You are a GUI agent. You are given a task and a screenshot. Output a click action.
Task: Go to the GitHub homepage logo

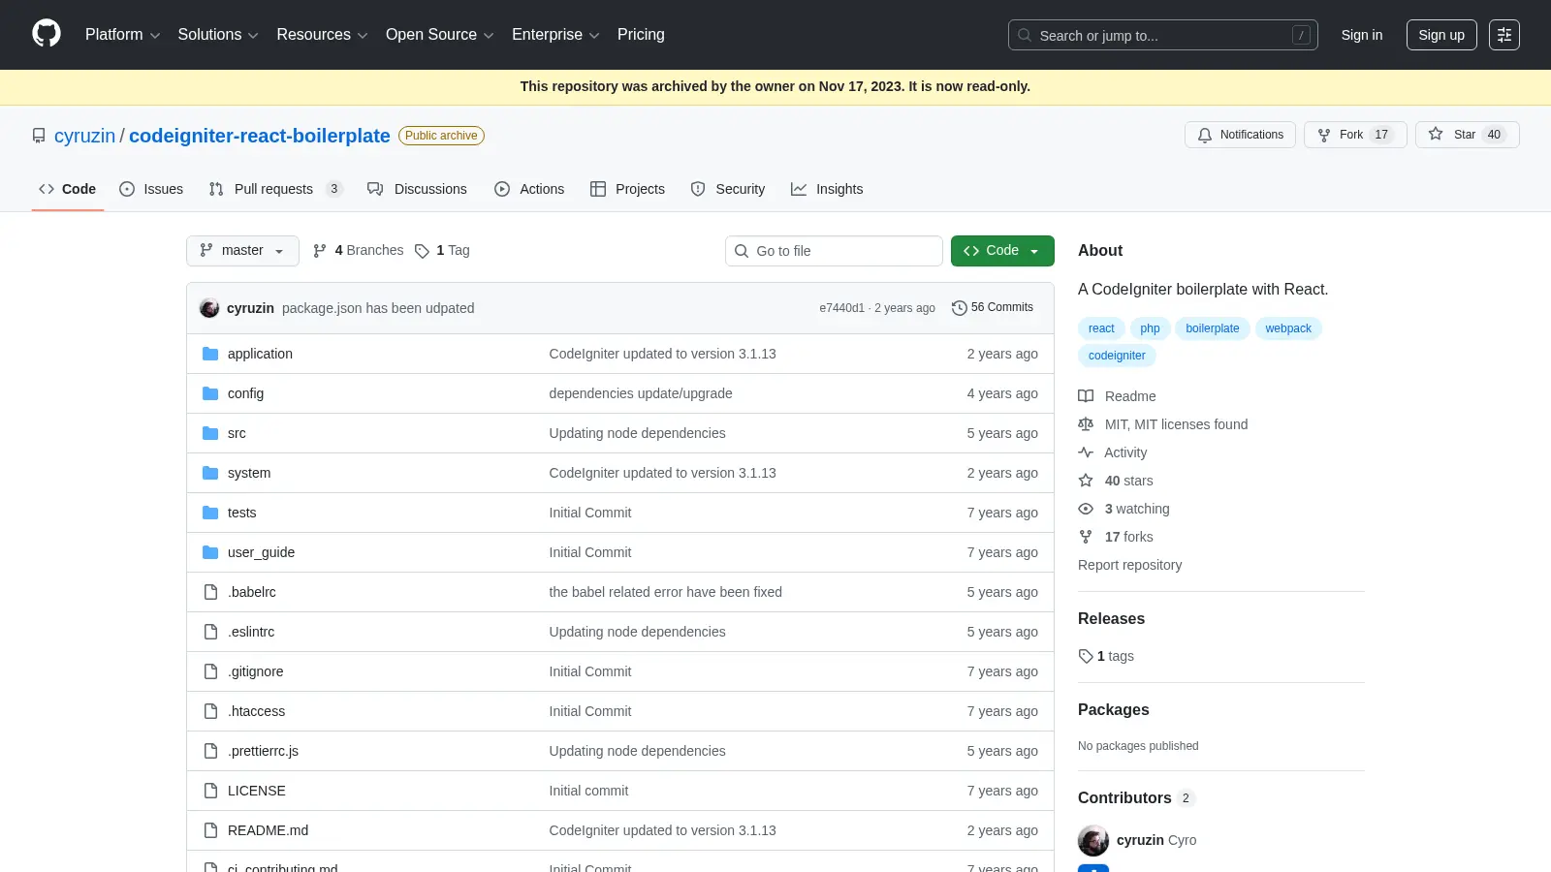[x=47, y=34]
